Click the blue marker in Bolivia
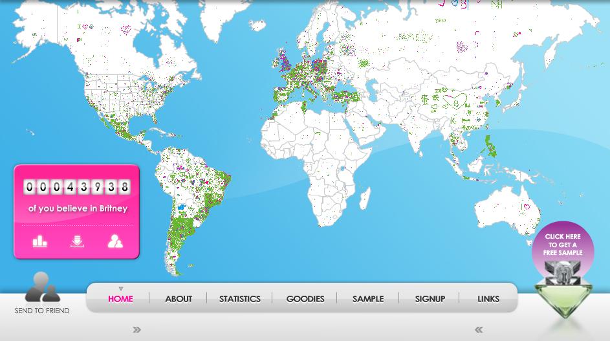610x341 pixels. tap(181, 206)
